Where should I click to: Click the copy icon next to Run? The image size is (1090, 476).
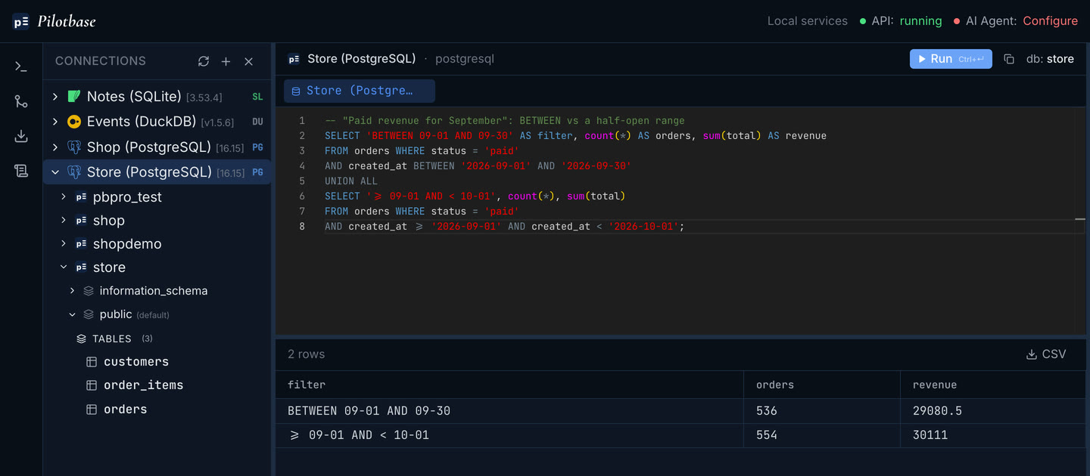1009,59
